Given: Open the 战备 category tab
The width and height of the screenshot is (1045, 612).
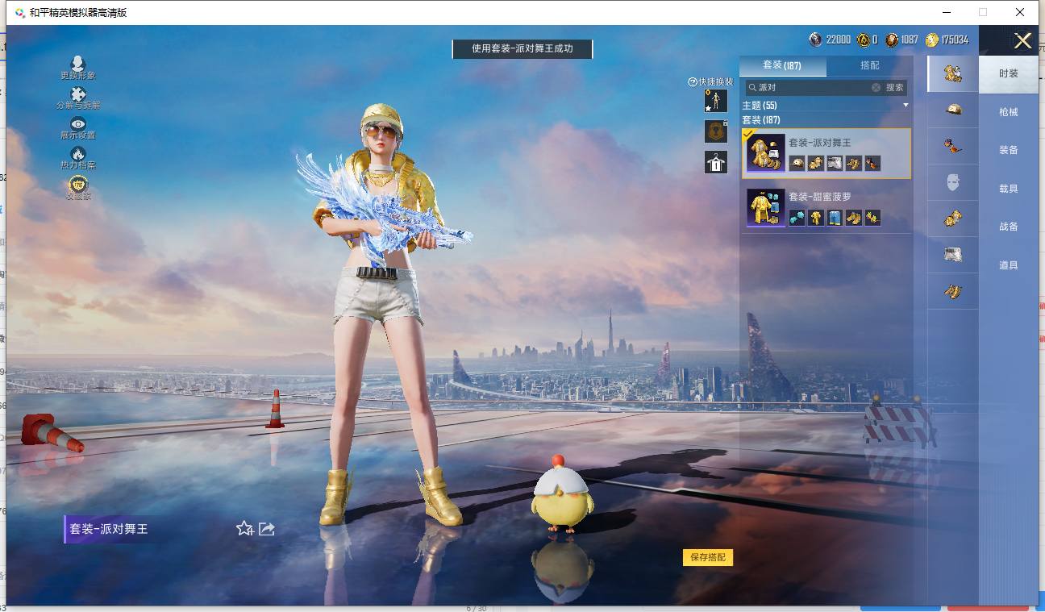Looking at the screenshot, I should pyautogui.click(x=1009, y=227).
